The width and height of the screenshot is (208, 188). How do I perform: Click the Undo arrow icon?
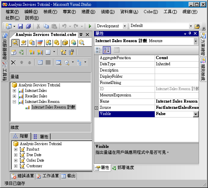[64, 26]
